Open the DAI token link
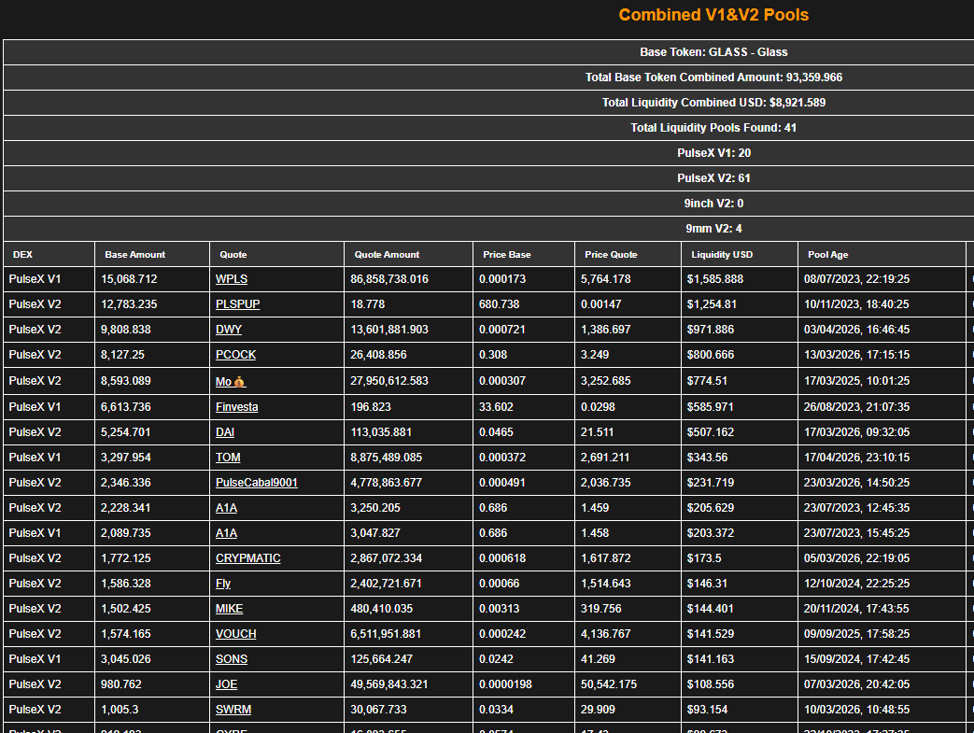974x733 pixels. [225, 431]
